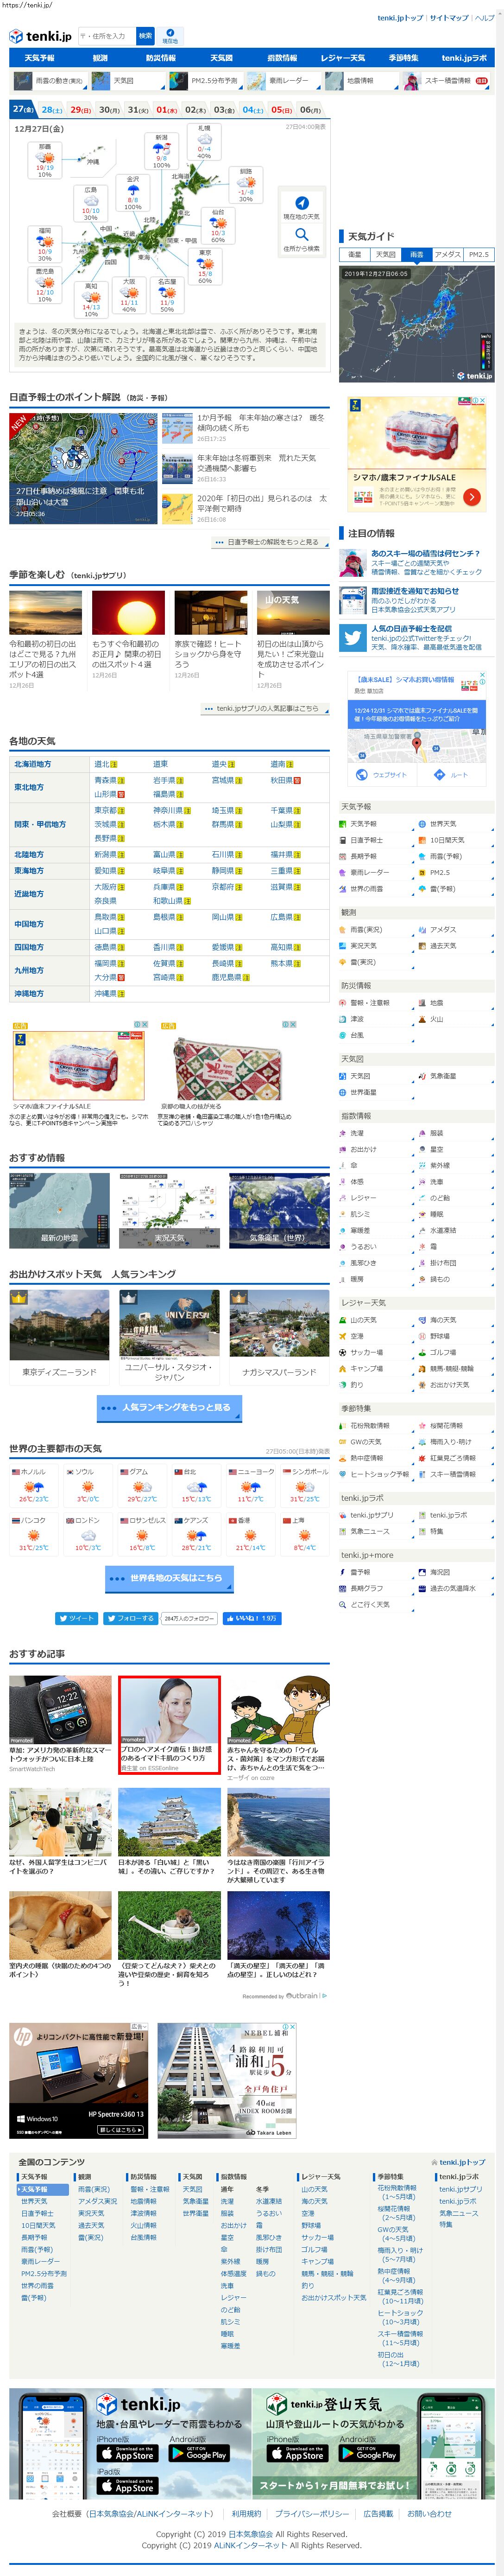Open the レジャー天気 navigation menu item
504x2576 pixels.
pos(342,58)
